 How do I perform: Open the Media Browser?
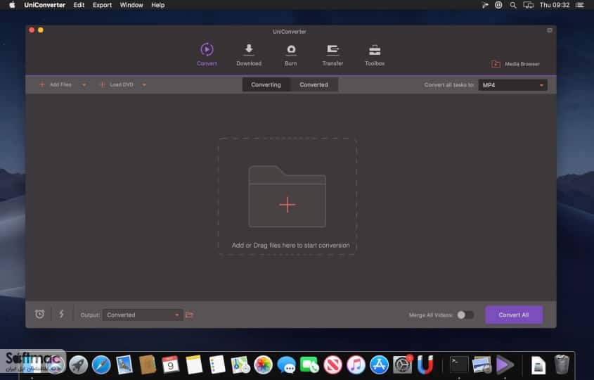(x=515, y=64)
